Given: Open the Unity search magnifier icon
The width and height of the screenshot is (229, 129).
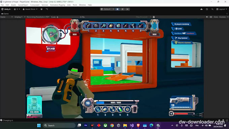Looking at the screenshot, I should (212, 9).
